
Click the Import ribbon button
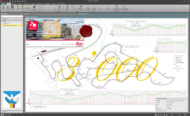[3, 7]
